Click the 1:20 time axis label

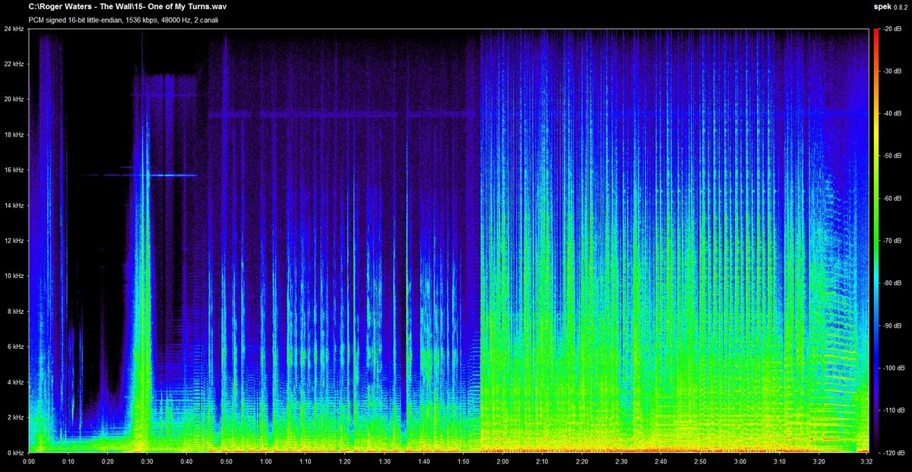point(345,461)
